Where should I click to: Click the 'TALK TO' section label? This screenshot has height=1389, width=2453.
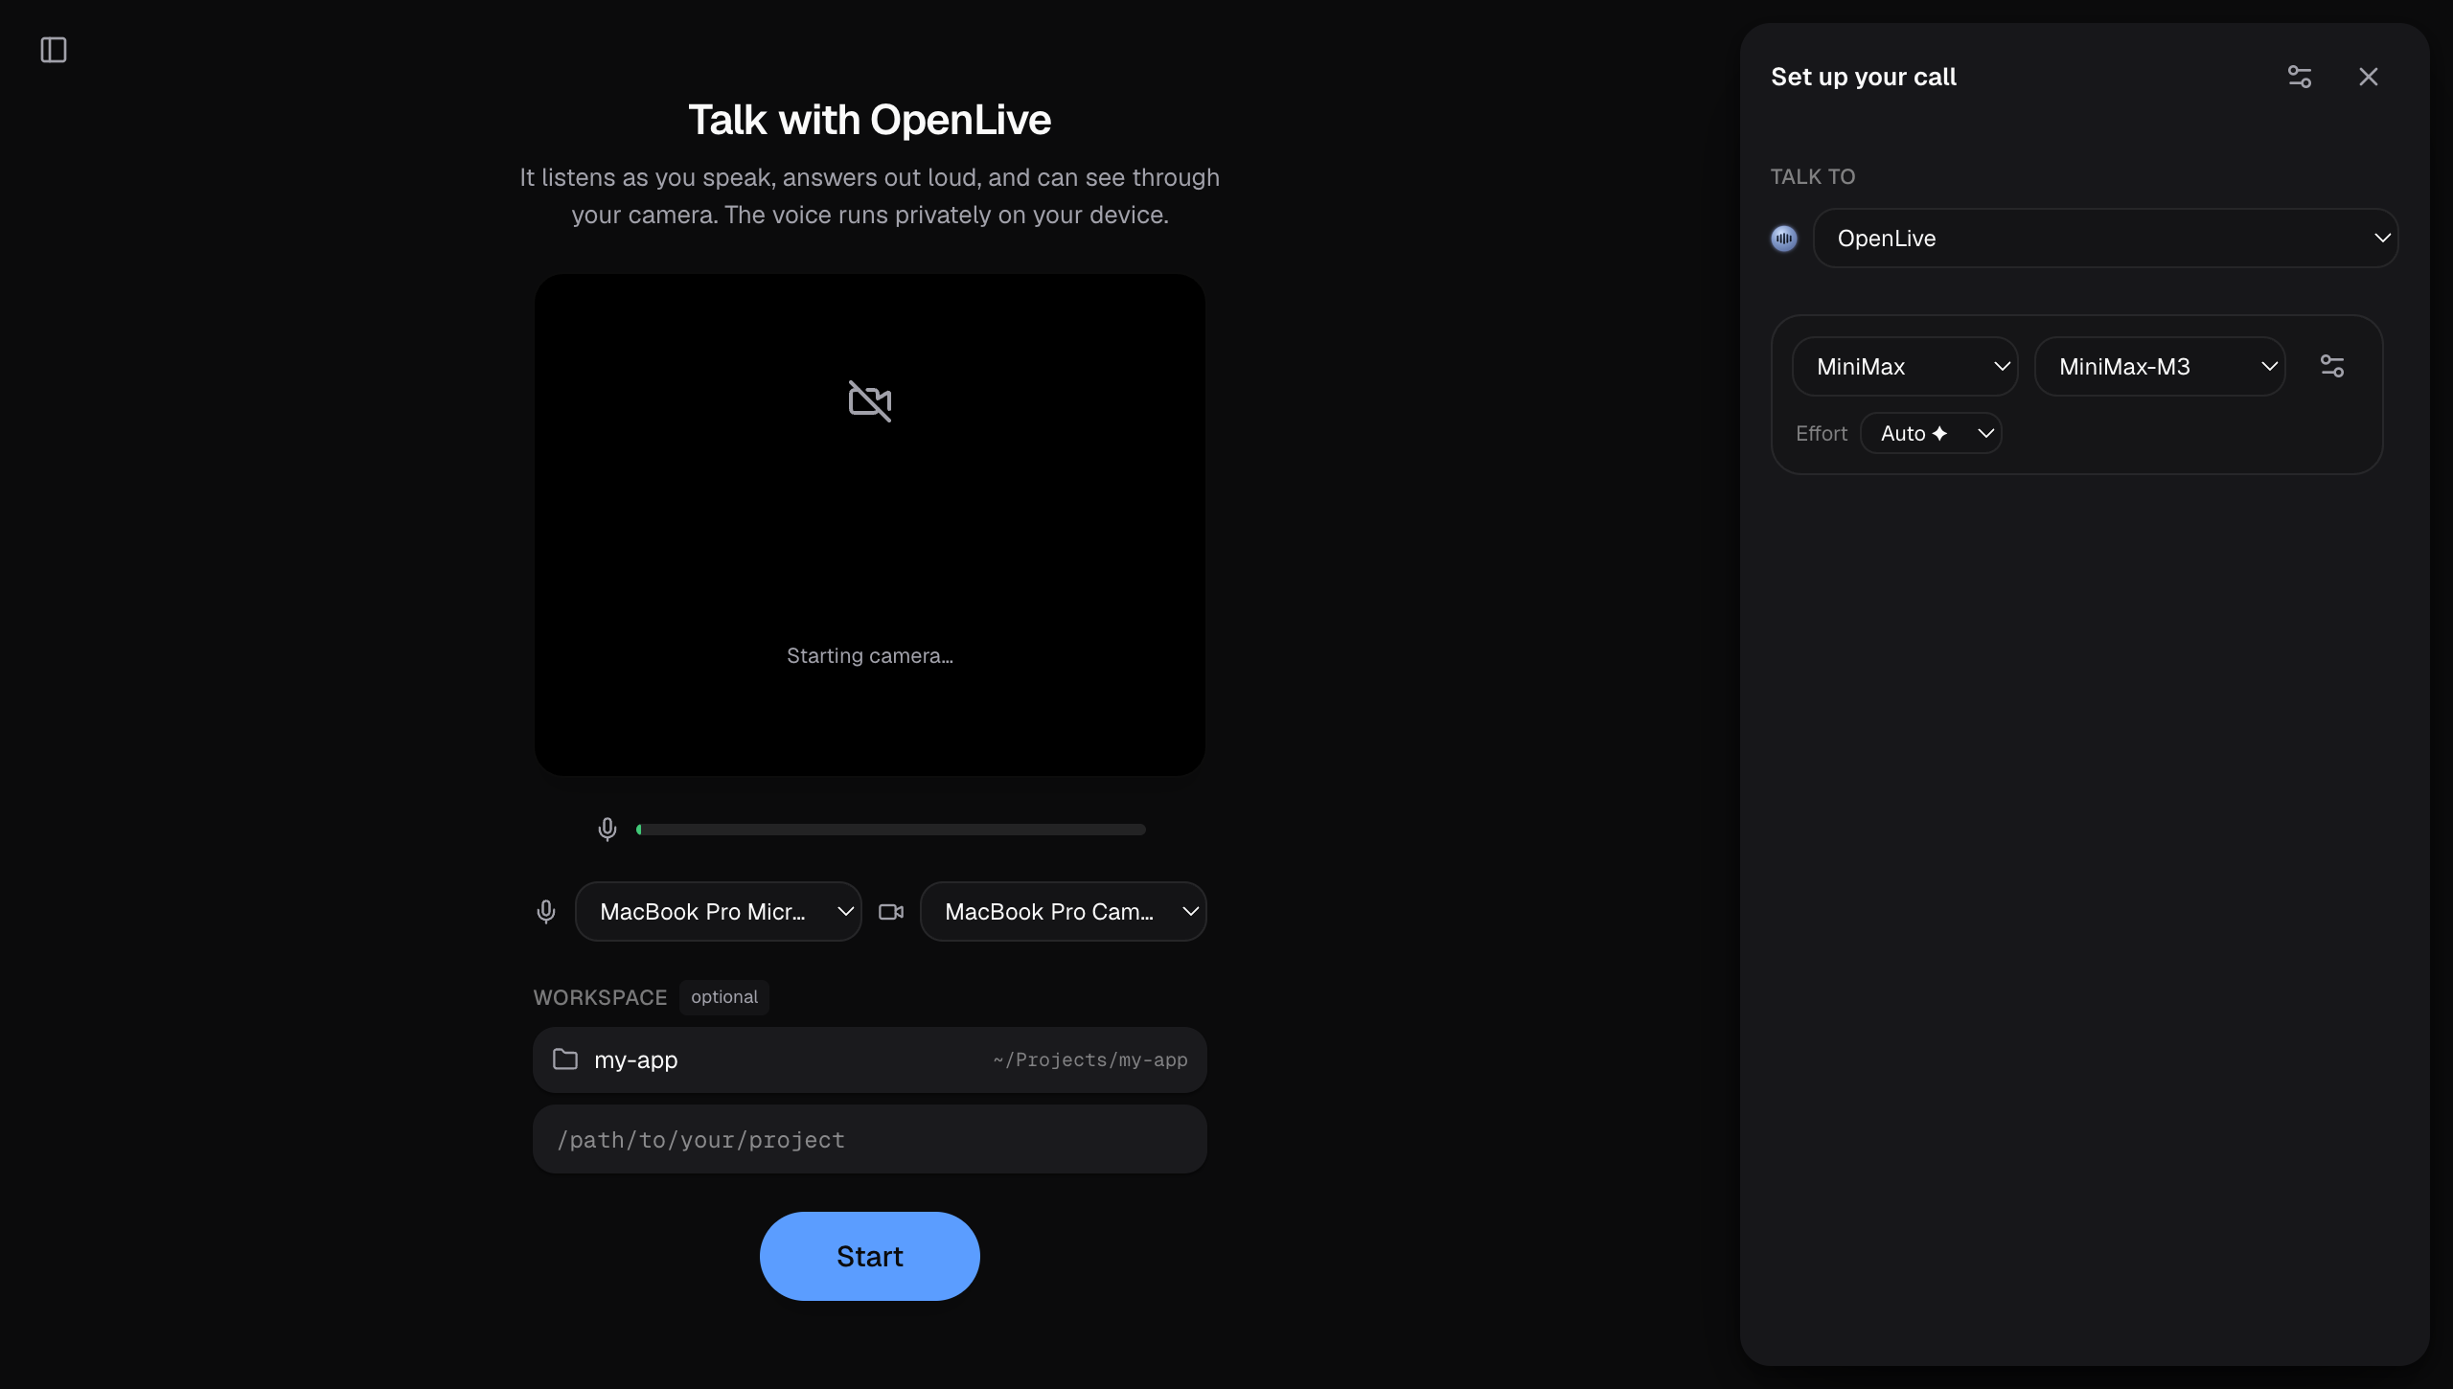[x=1813, y=177]
